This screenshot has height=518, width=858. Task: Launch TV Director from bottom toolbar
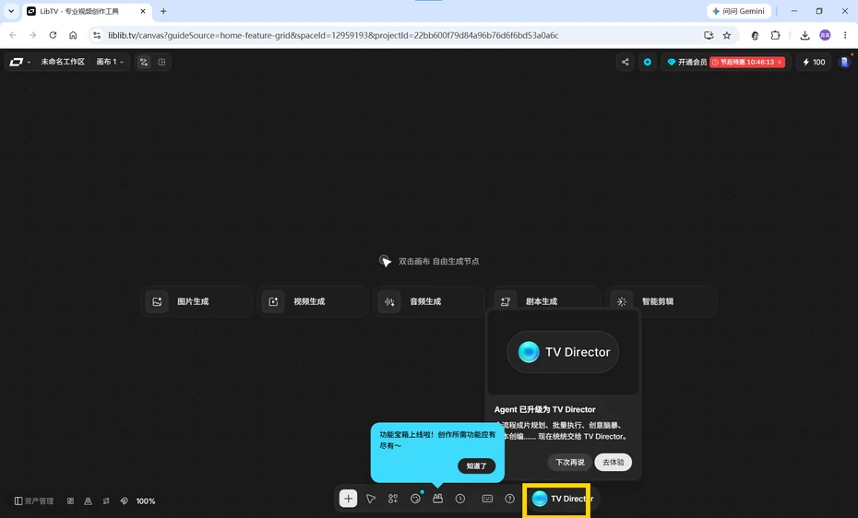[x=562, y=499]
